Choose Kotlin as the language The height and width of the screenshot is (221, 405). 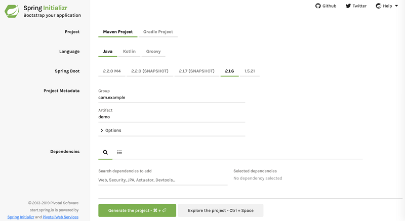pos(129,52)
